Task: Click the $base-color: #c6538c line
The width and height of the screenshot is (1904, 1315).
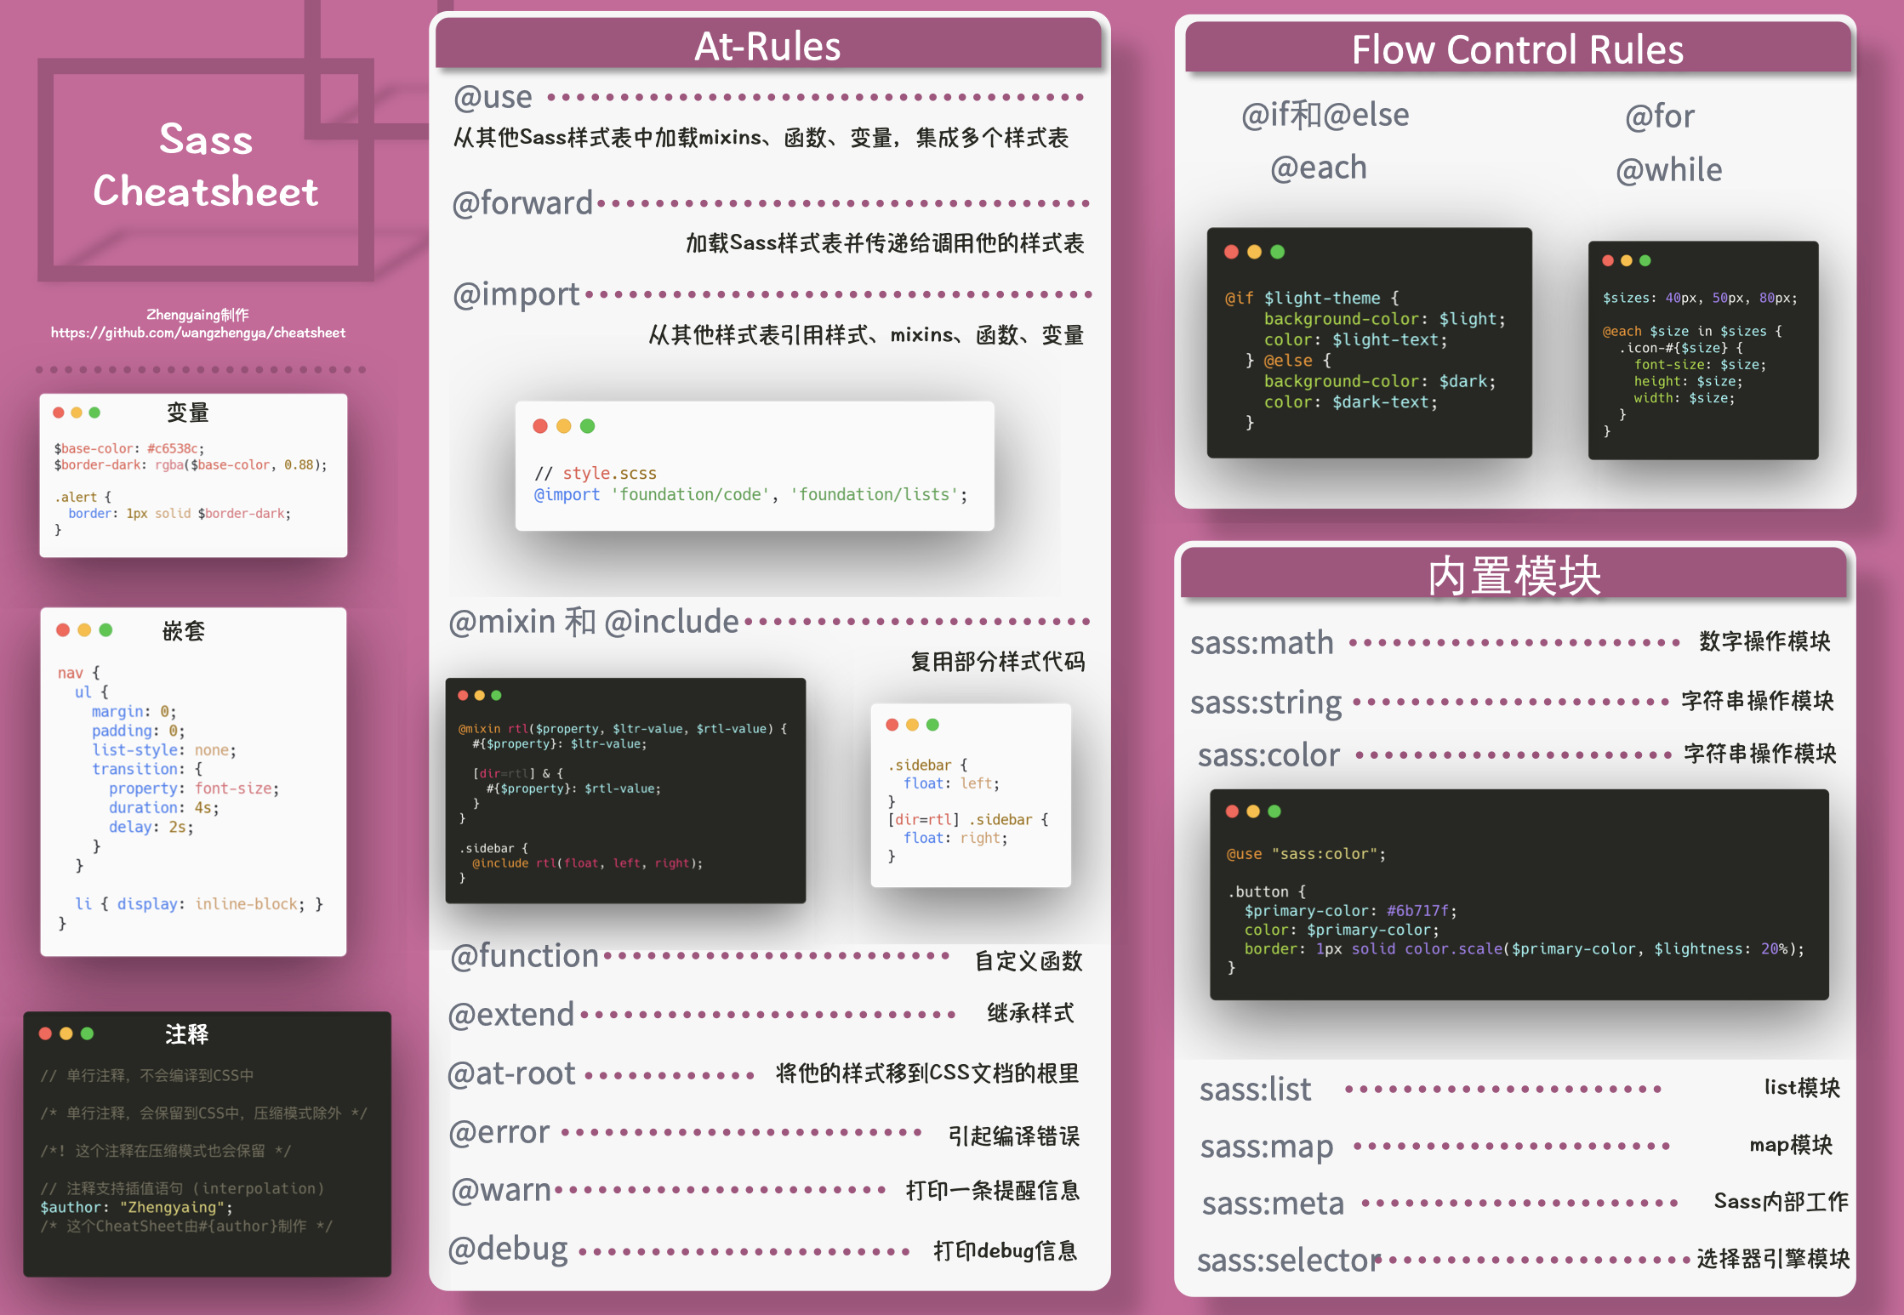Action: coord(129,448)
